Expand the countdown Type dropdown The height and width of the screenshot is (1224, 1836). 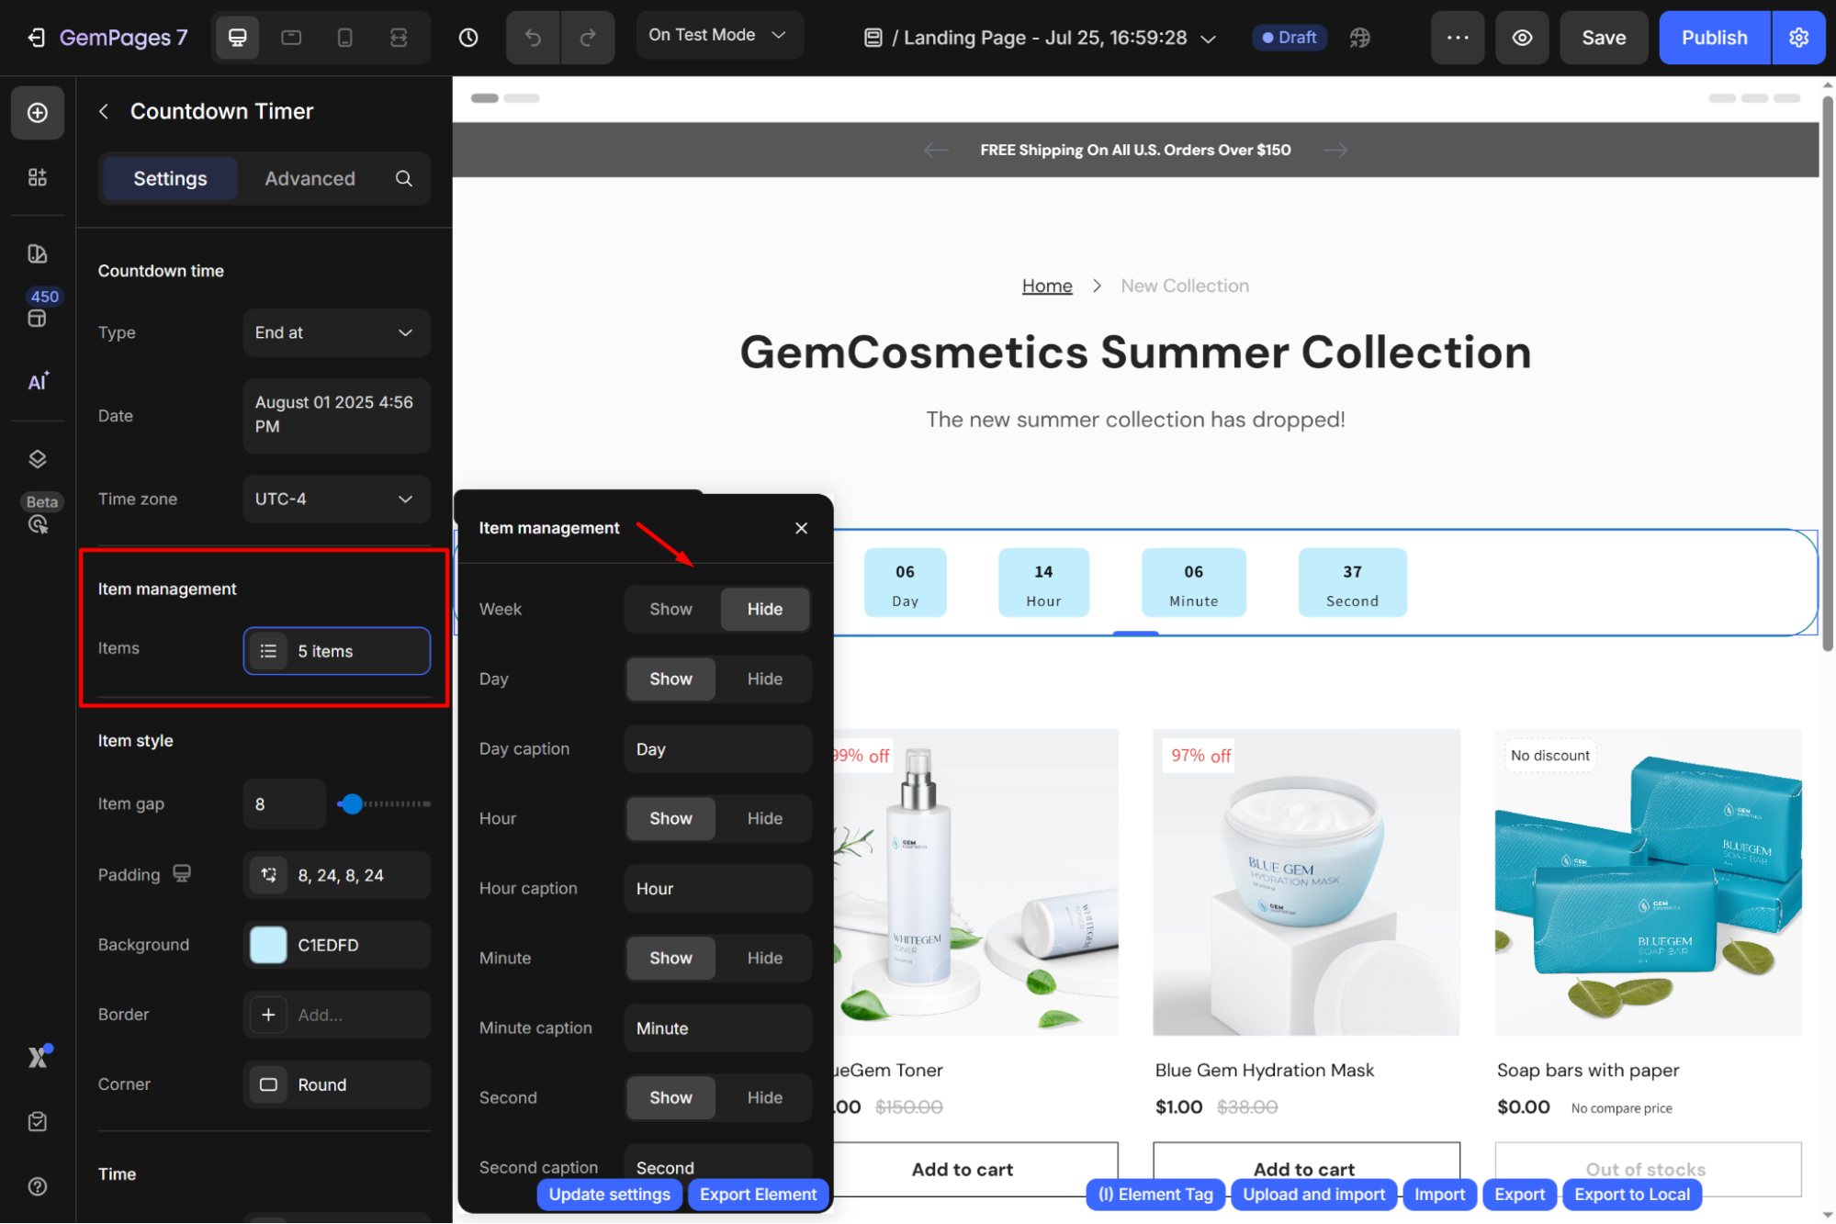pyautogui.click(x=336, y=332)
